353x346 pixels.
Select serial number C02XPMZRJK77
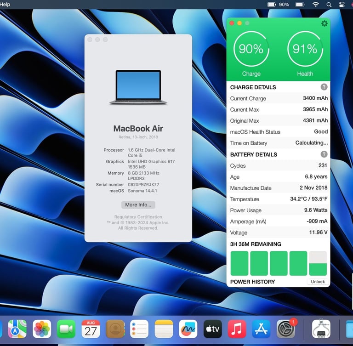(x=143, y=185)
